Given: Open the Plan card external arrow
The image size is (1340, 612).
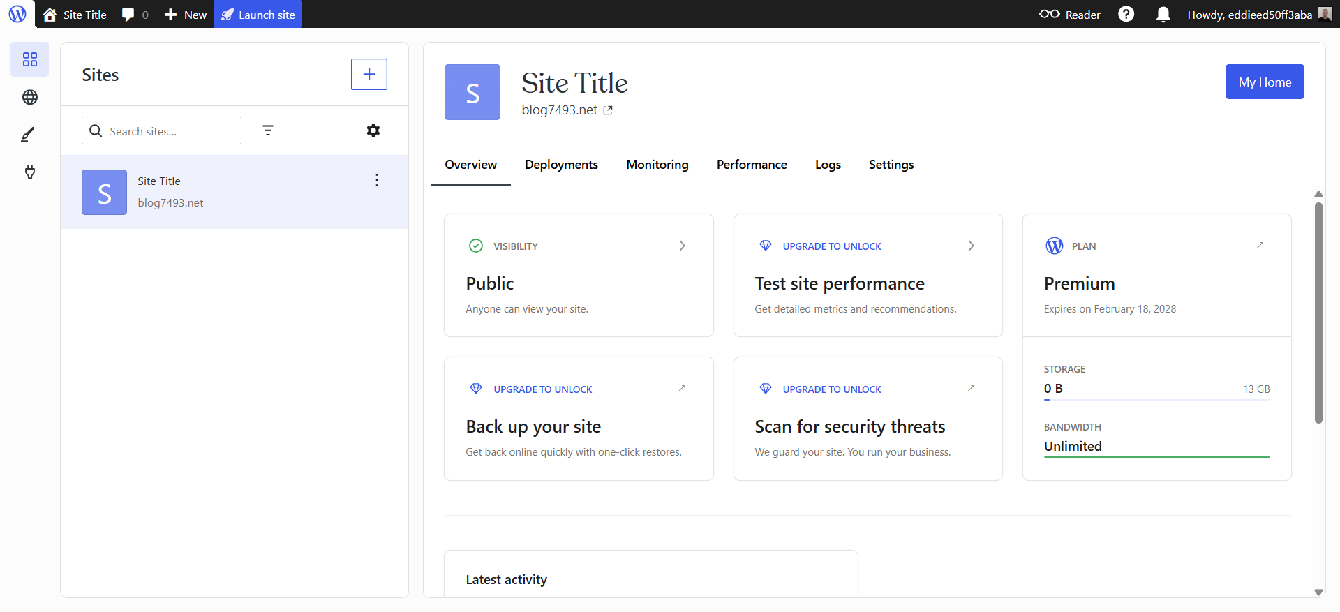Looking at the screenshot, I should pyautogui.click(x=1260, y=245).
